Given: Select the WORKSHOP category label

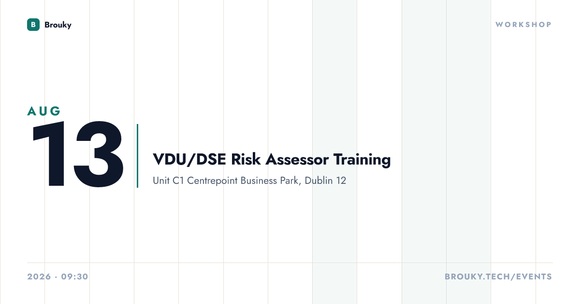Looking at the screenshot, I should coord(523,24).
